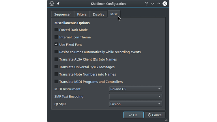The image size is (217, 122).
Task: Switch to the Sequencer tab
Action: pos(62,14)
